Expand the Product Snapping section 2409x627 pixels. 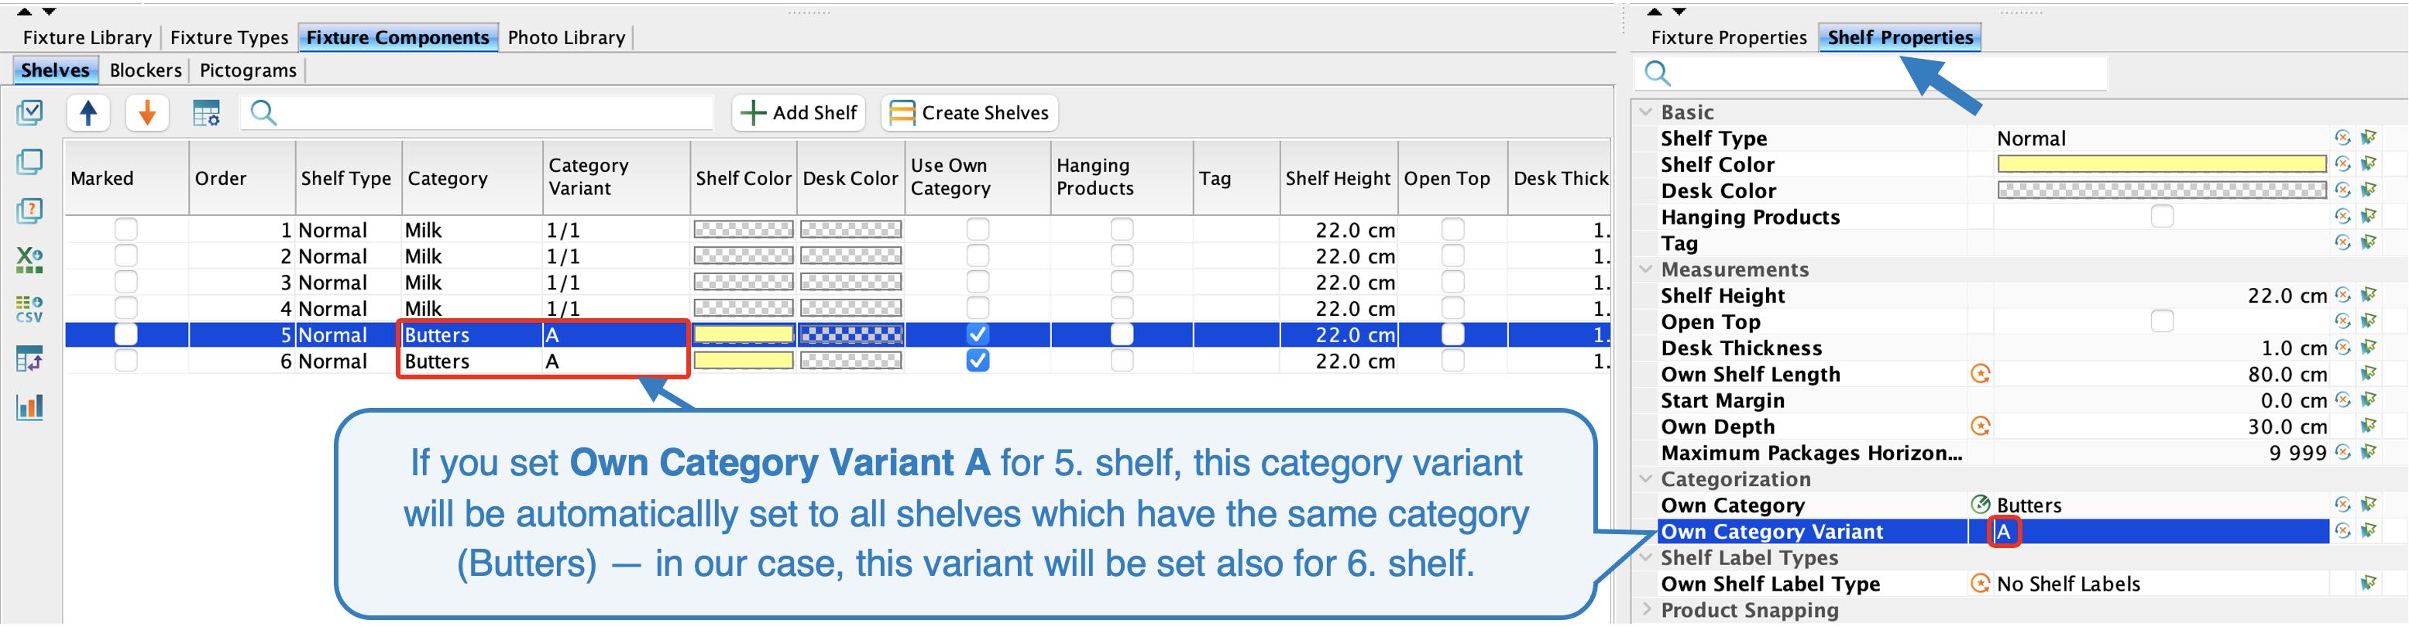coord(1646,610)
